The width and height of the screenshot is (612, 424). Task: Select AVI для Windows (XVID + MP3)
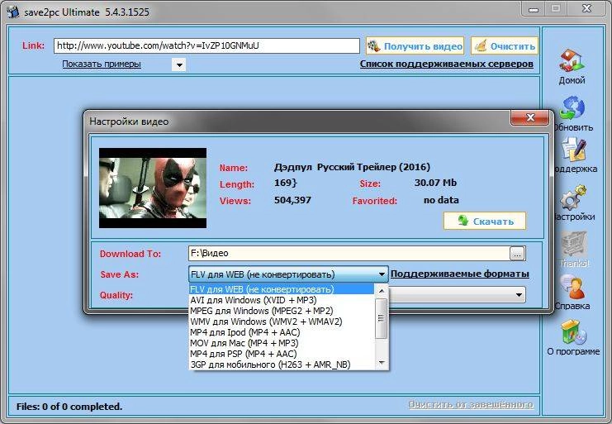coord(282,300)
